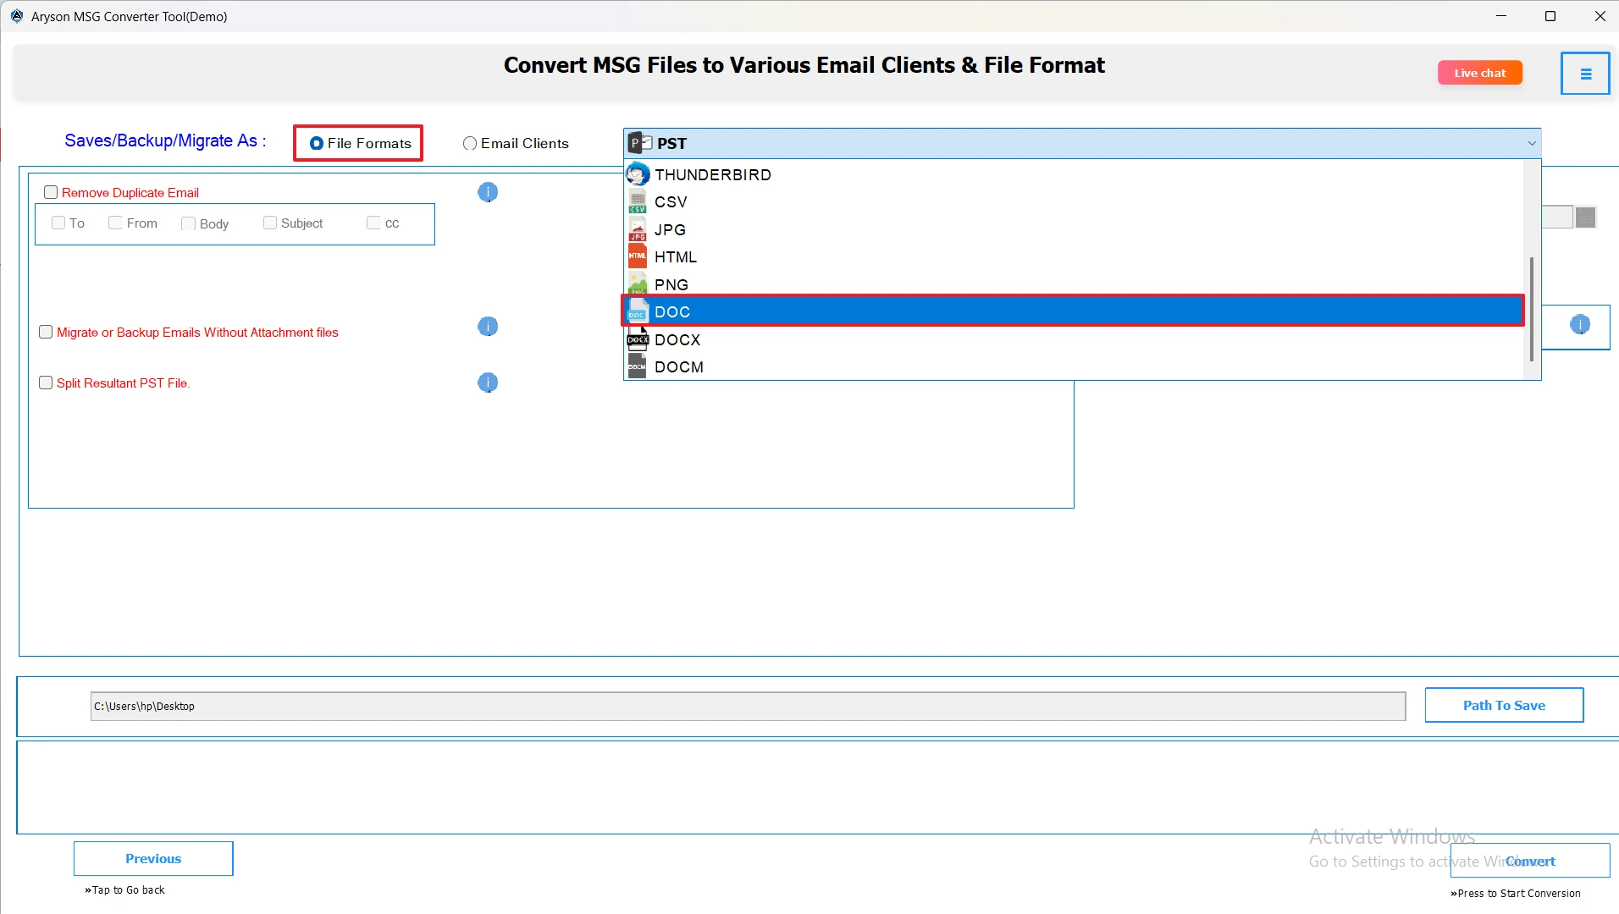
Task: Click the DOC file icon
Action: coord(638,312)
